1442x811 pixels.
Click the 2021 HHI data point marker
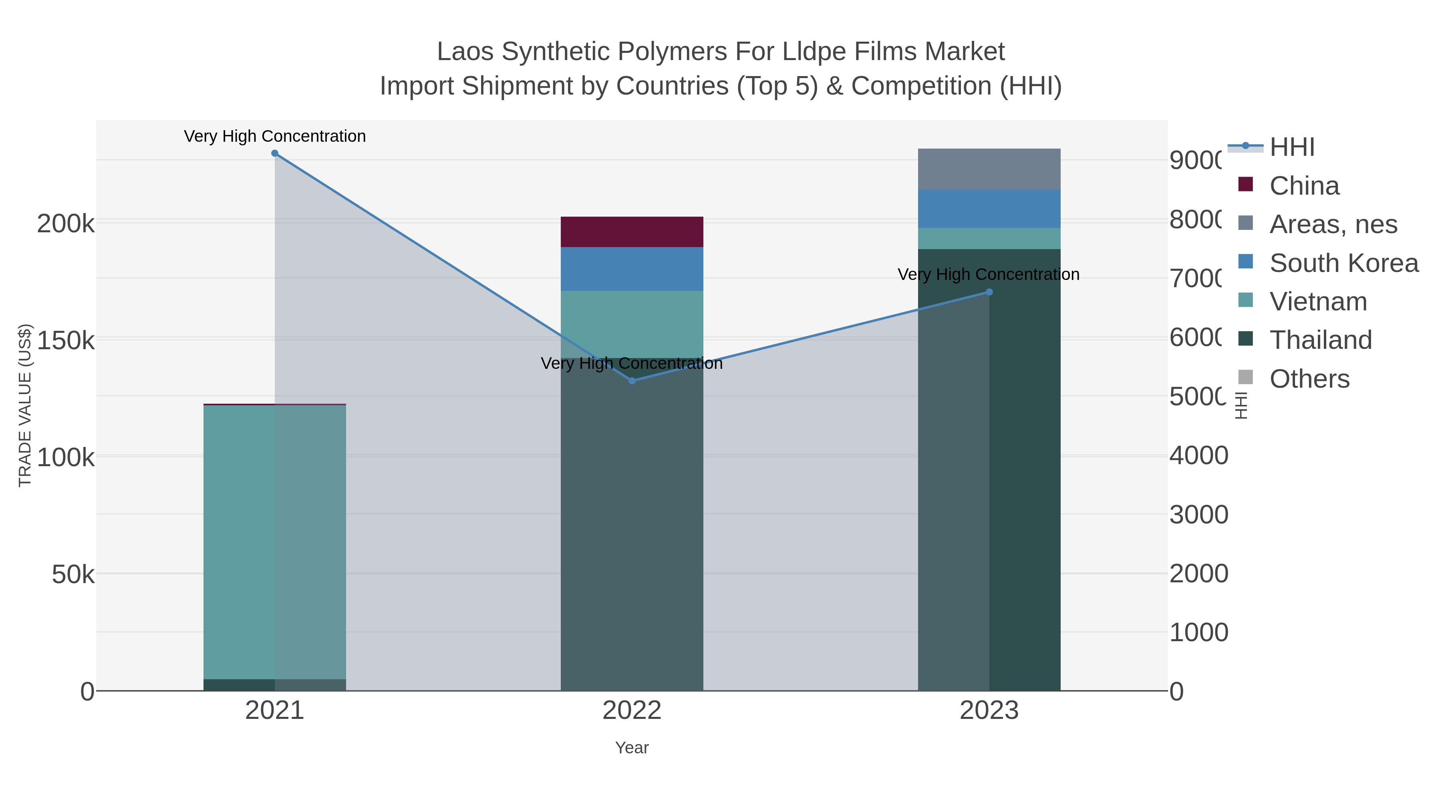click(275, 153)
